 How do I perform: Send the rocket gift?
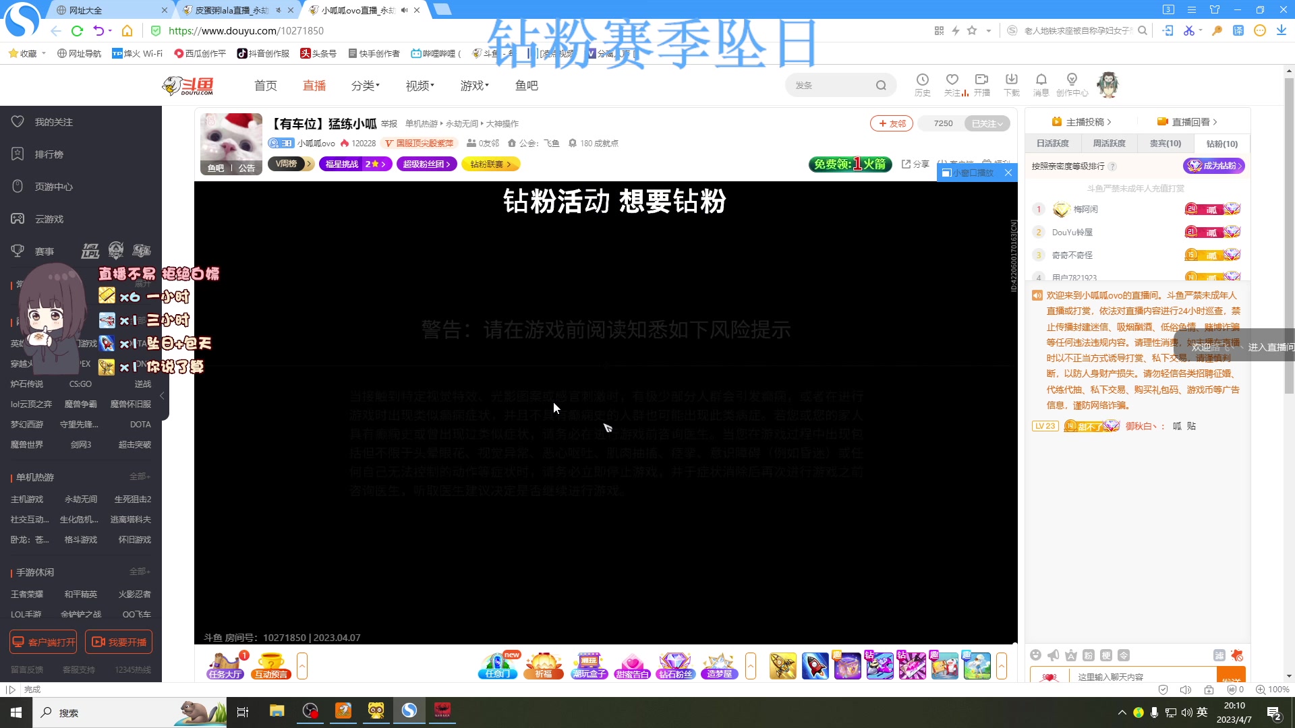[815, 666]
